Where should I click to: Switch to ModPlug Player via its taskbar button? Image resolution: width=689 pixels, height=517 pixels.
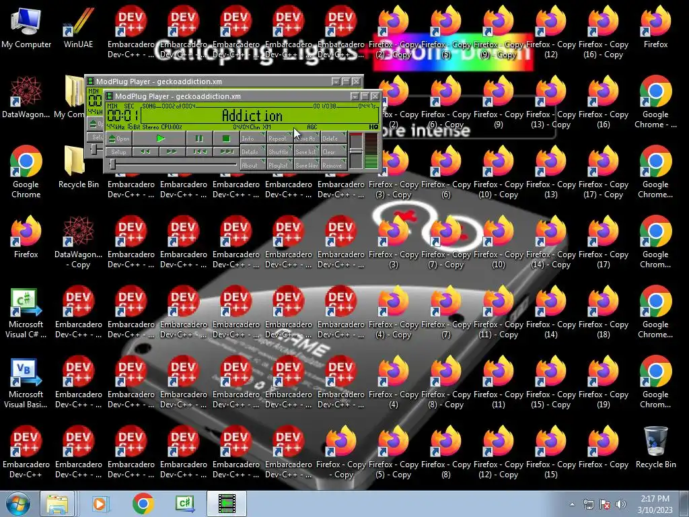pyautogui.click(x=227, y=504)
